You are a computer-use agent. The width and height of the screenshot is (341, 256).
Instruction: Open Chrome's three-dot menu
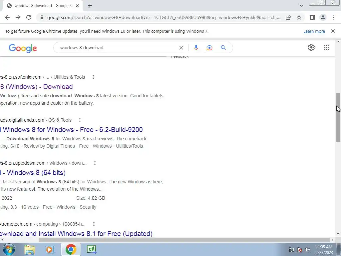coord(334,17)
